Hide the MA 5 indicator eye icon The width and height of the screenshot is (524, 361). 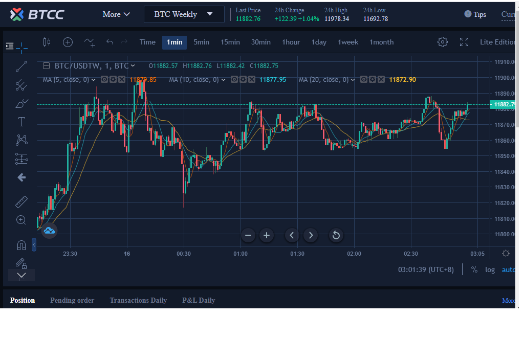click(x=104, y=79)
